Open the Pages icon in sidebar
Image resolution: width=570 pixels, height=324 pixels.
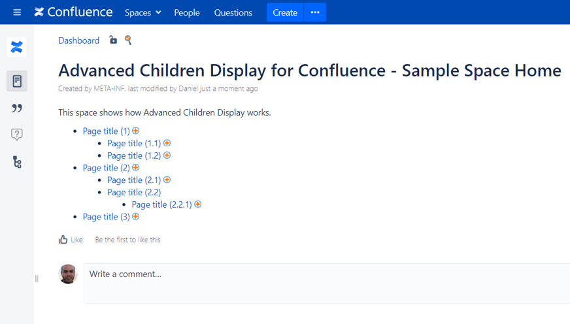(17, 81)
